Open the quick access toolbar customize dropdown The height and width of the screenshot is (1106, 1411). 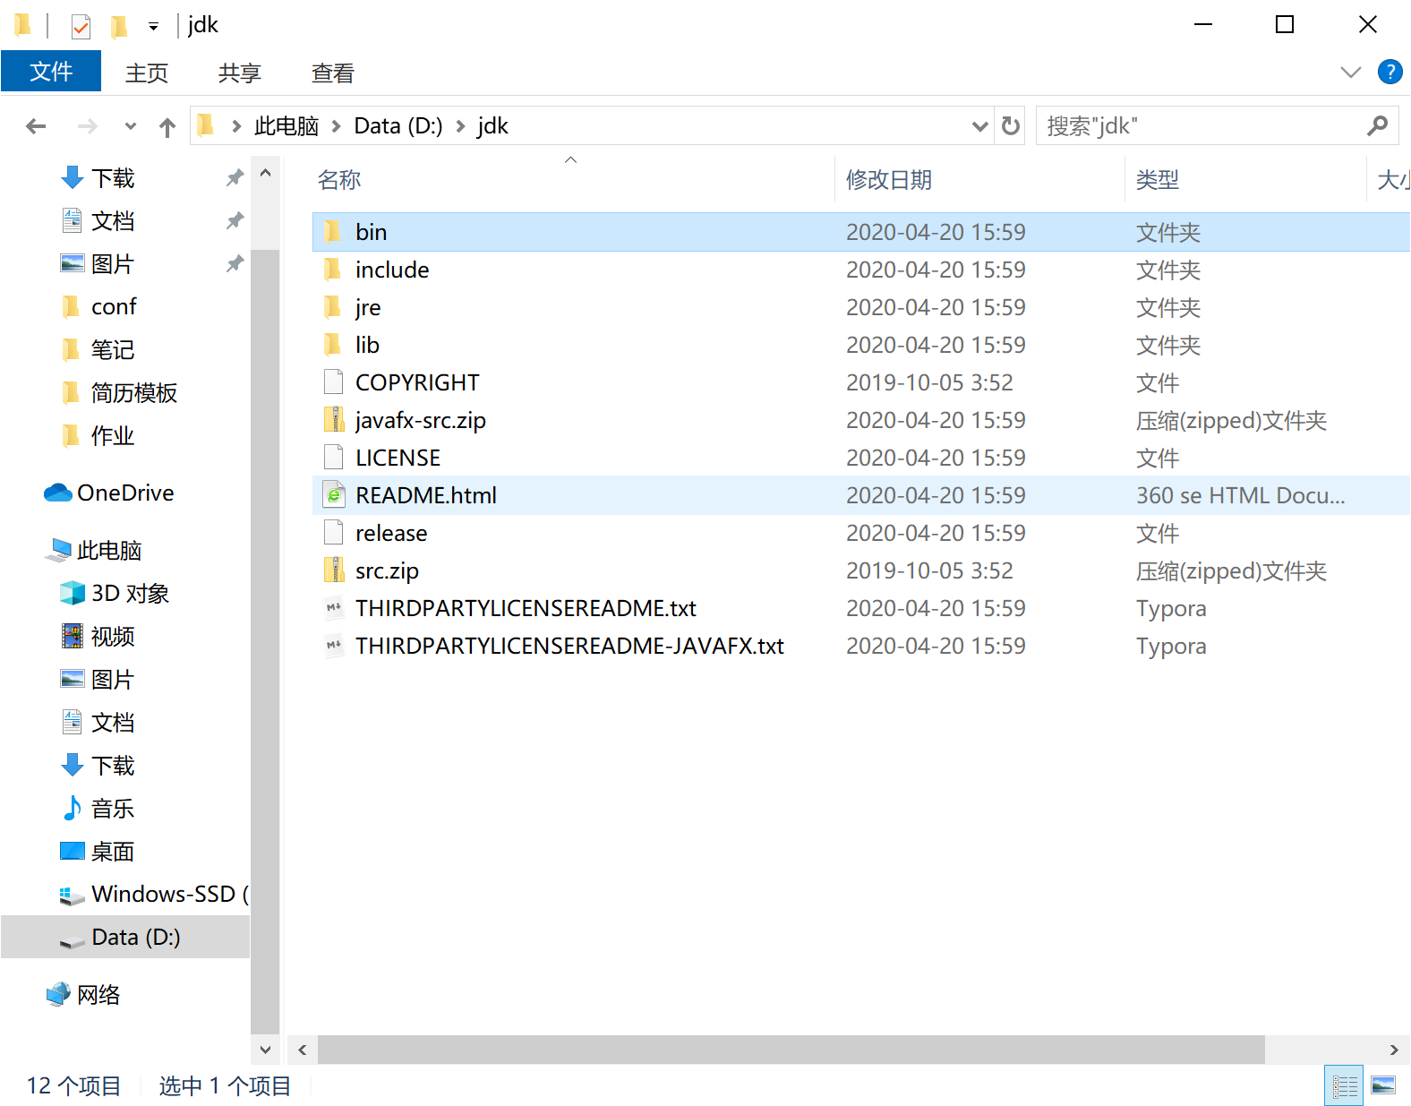[x=154, y=27]
